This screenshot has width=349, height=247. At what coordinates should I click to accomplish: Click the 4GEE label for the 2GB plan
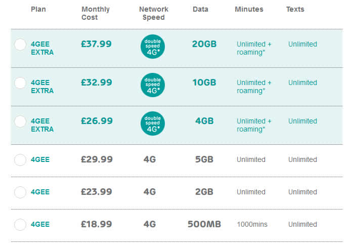tap(40, 192)
